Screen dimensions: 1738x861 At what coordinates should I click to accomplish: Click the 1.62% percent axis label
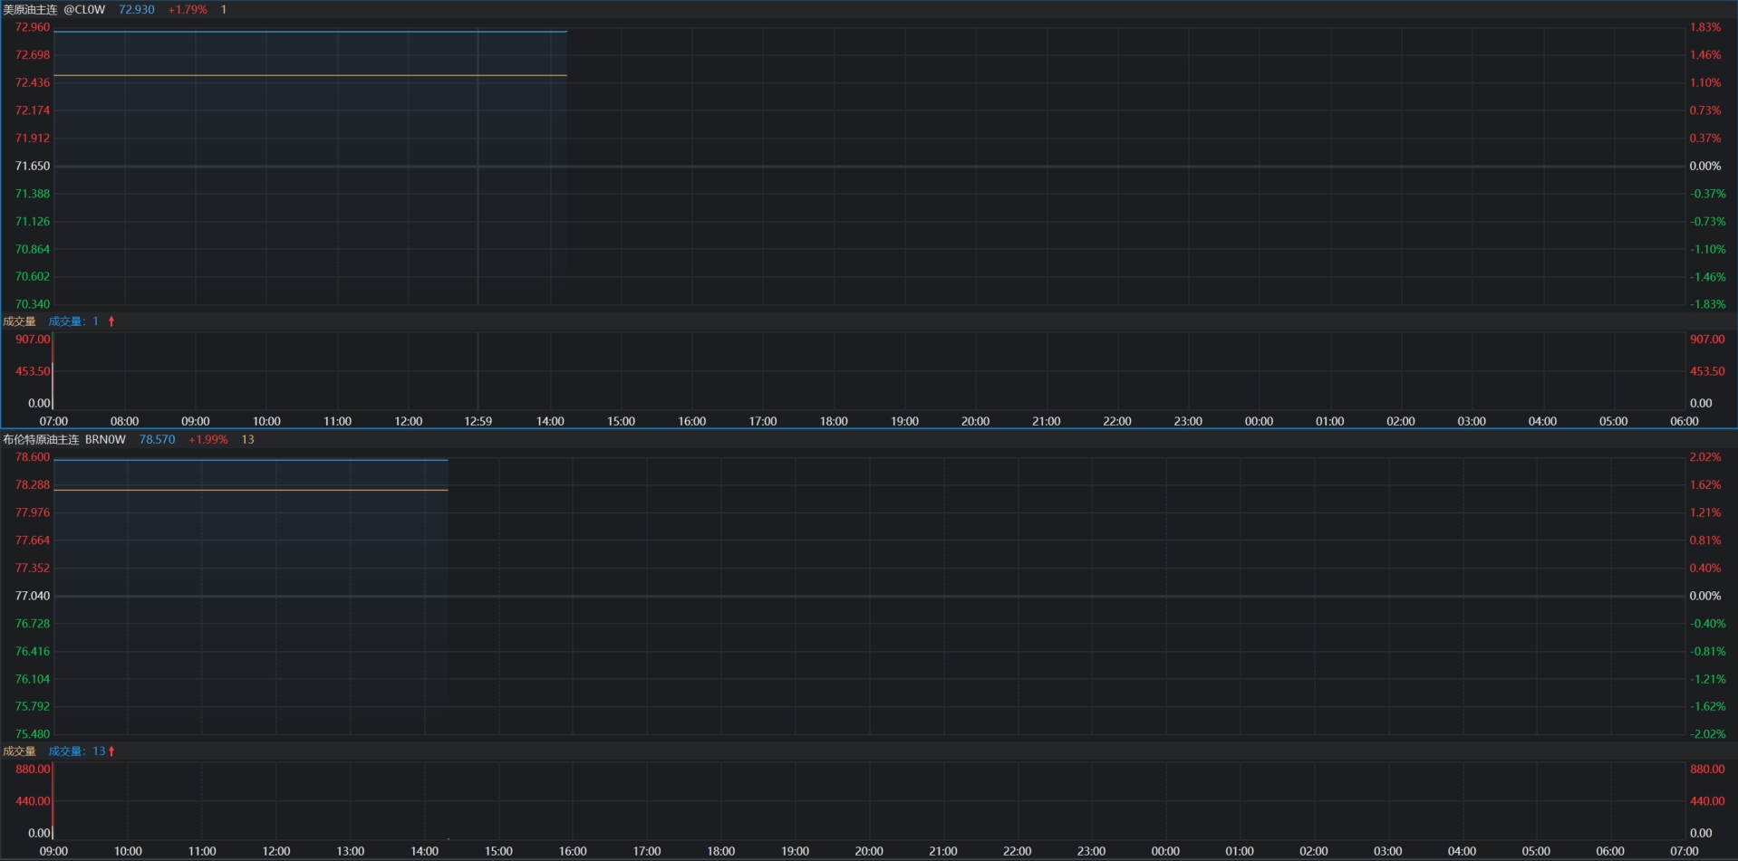[1705, 485]
